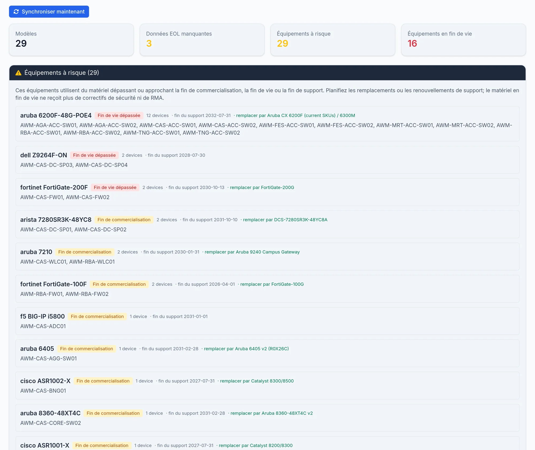This screenshot has height=450, width=535.
Task: Select the Équipements en fin de vie card
Action: click(x=464, y=40)
